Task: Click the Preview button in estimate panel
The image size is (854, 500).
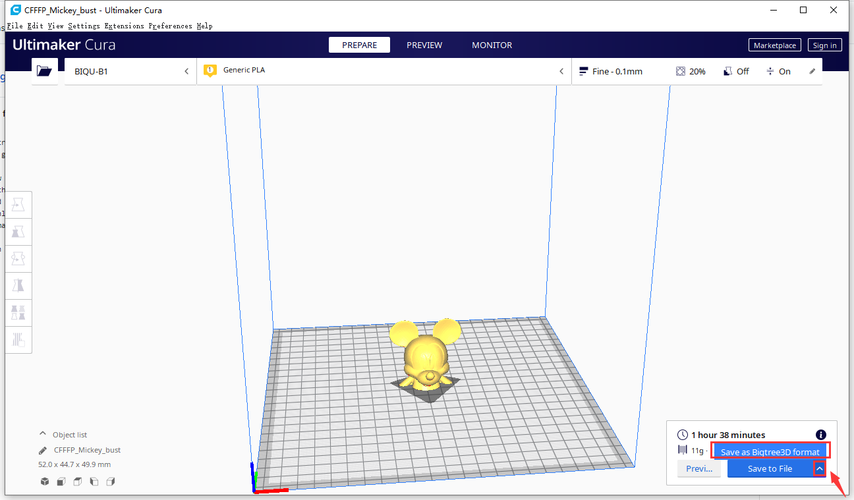Action: pos(699,468)
